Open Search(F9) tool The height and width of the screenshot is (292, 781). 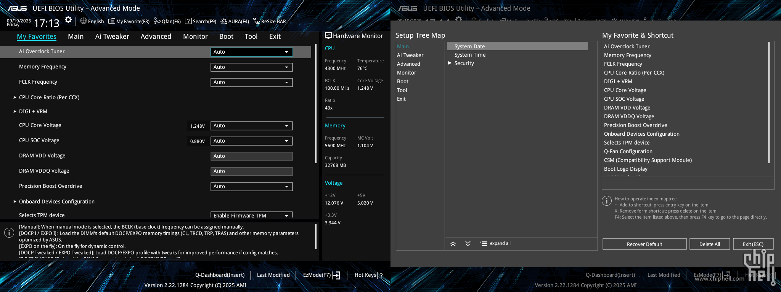click(201, 21)
